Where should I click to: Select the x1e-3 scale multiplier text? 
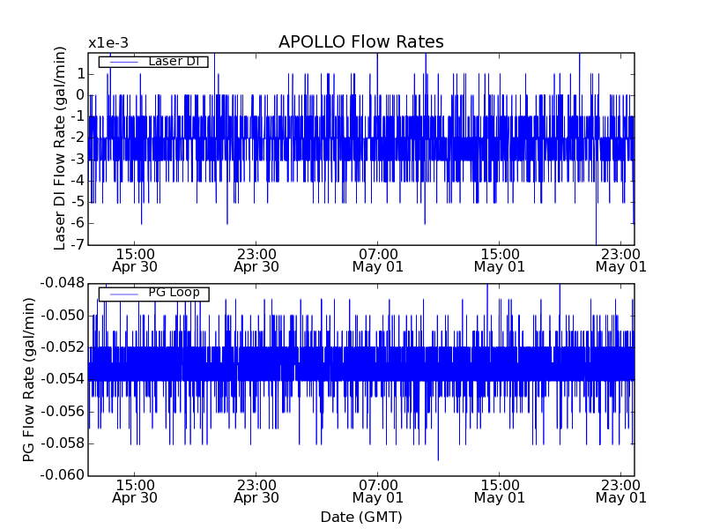(109, 43)
